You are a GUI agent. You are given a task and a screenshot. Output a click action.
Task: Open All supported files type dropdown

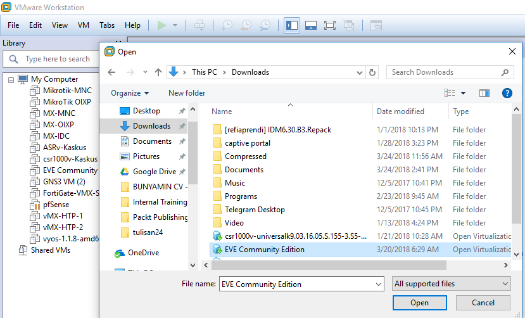click(452, 284)
